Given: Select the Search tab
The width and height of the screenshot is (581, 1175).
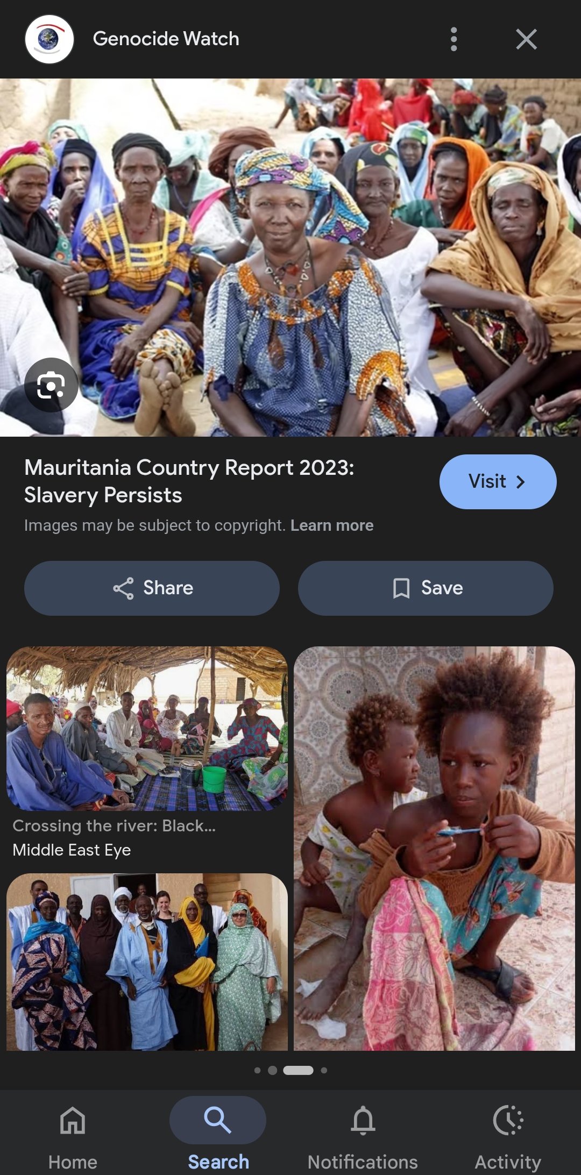Looking at the screenshot, I should click(x=218, y=1133).
